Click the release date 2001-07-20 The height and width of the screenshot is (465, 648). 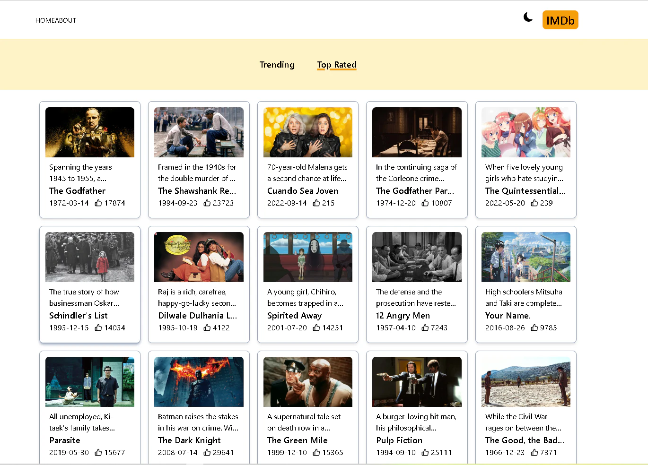(287, 327)
